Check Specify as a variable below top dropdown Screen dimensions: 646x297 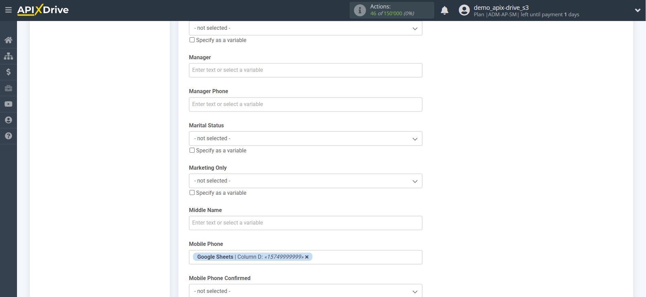pos(192,40)
